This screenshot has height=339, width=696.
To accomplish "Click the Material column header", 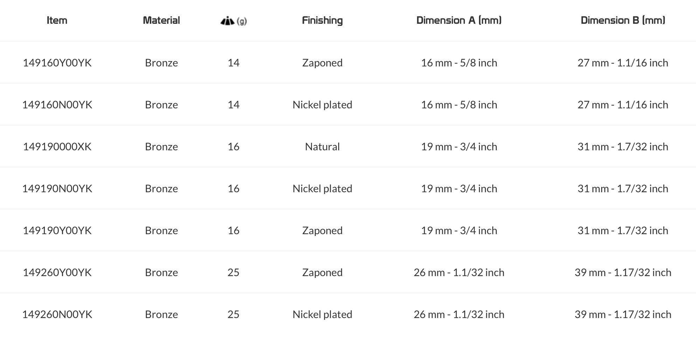I will [x=161, y=20].
